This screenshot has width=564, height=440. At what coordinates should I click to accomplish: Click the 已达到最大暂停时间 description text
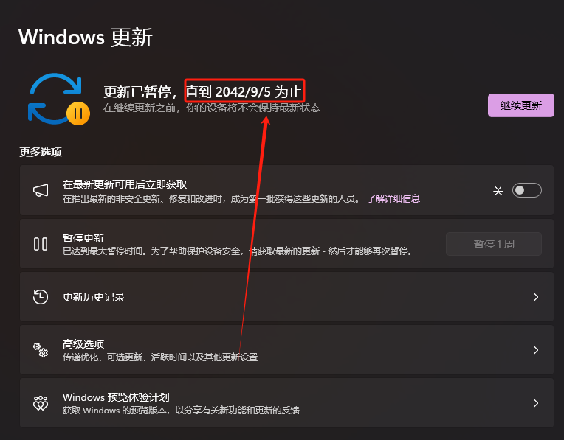pos(238,251)
